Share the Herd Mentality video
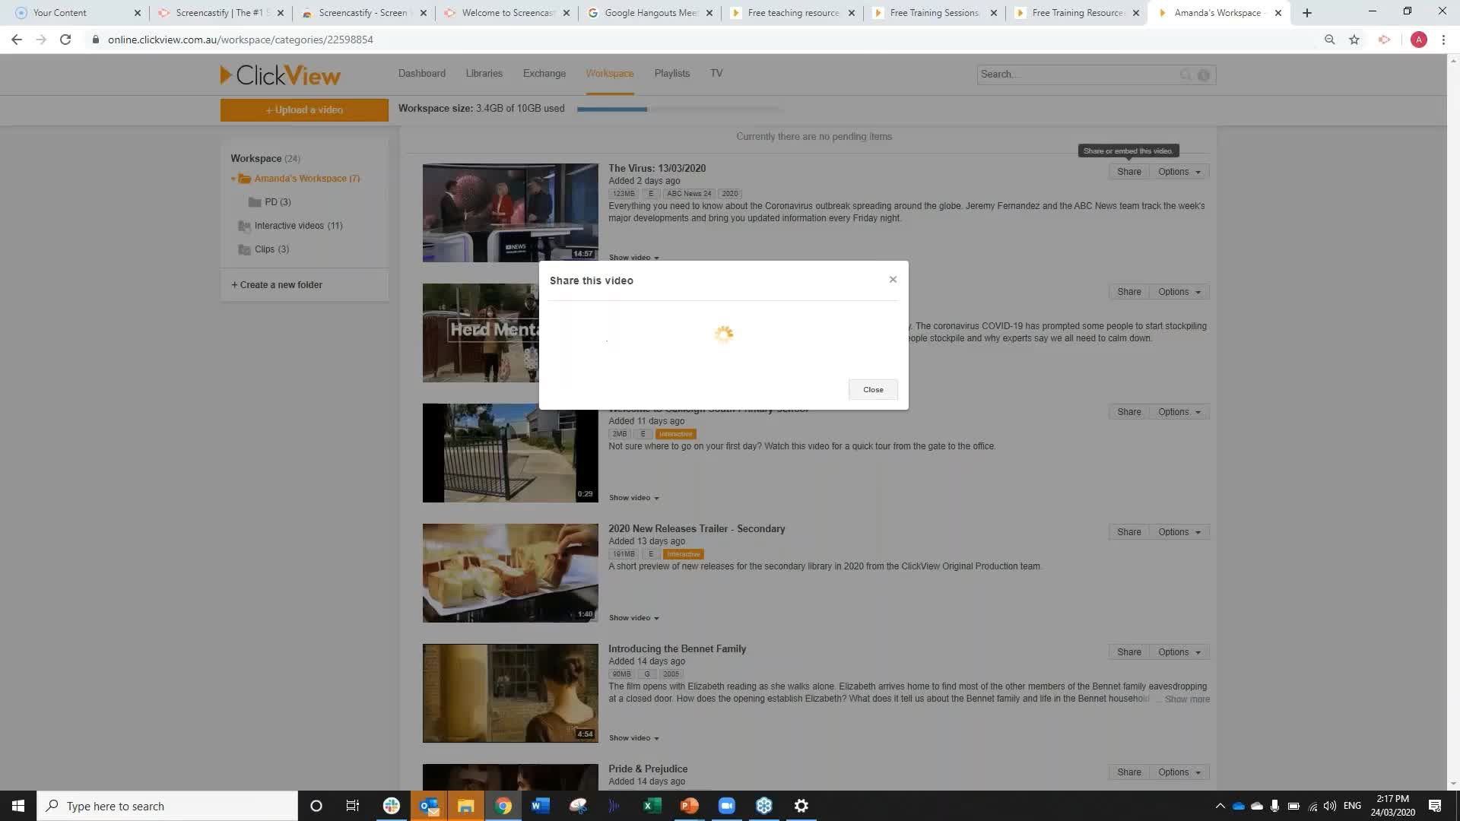The width and height of the screenshot is (1460, 821). pyautogui.click(x=1128, y=292)
